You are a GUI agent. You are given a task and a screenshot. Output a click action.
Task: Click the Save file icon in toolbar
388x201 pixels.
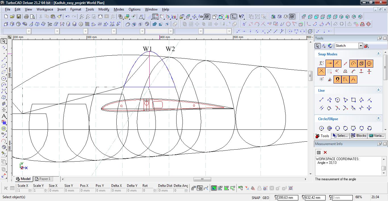tap(18, 17)
